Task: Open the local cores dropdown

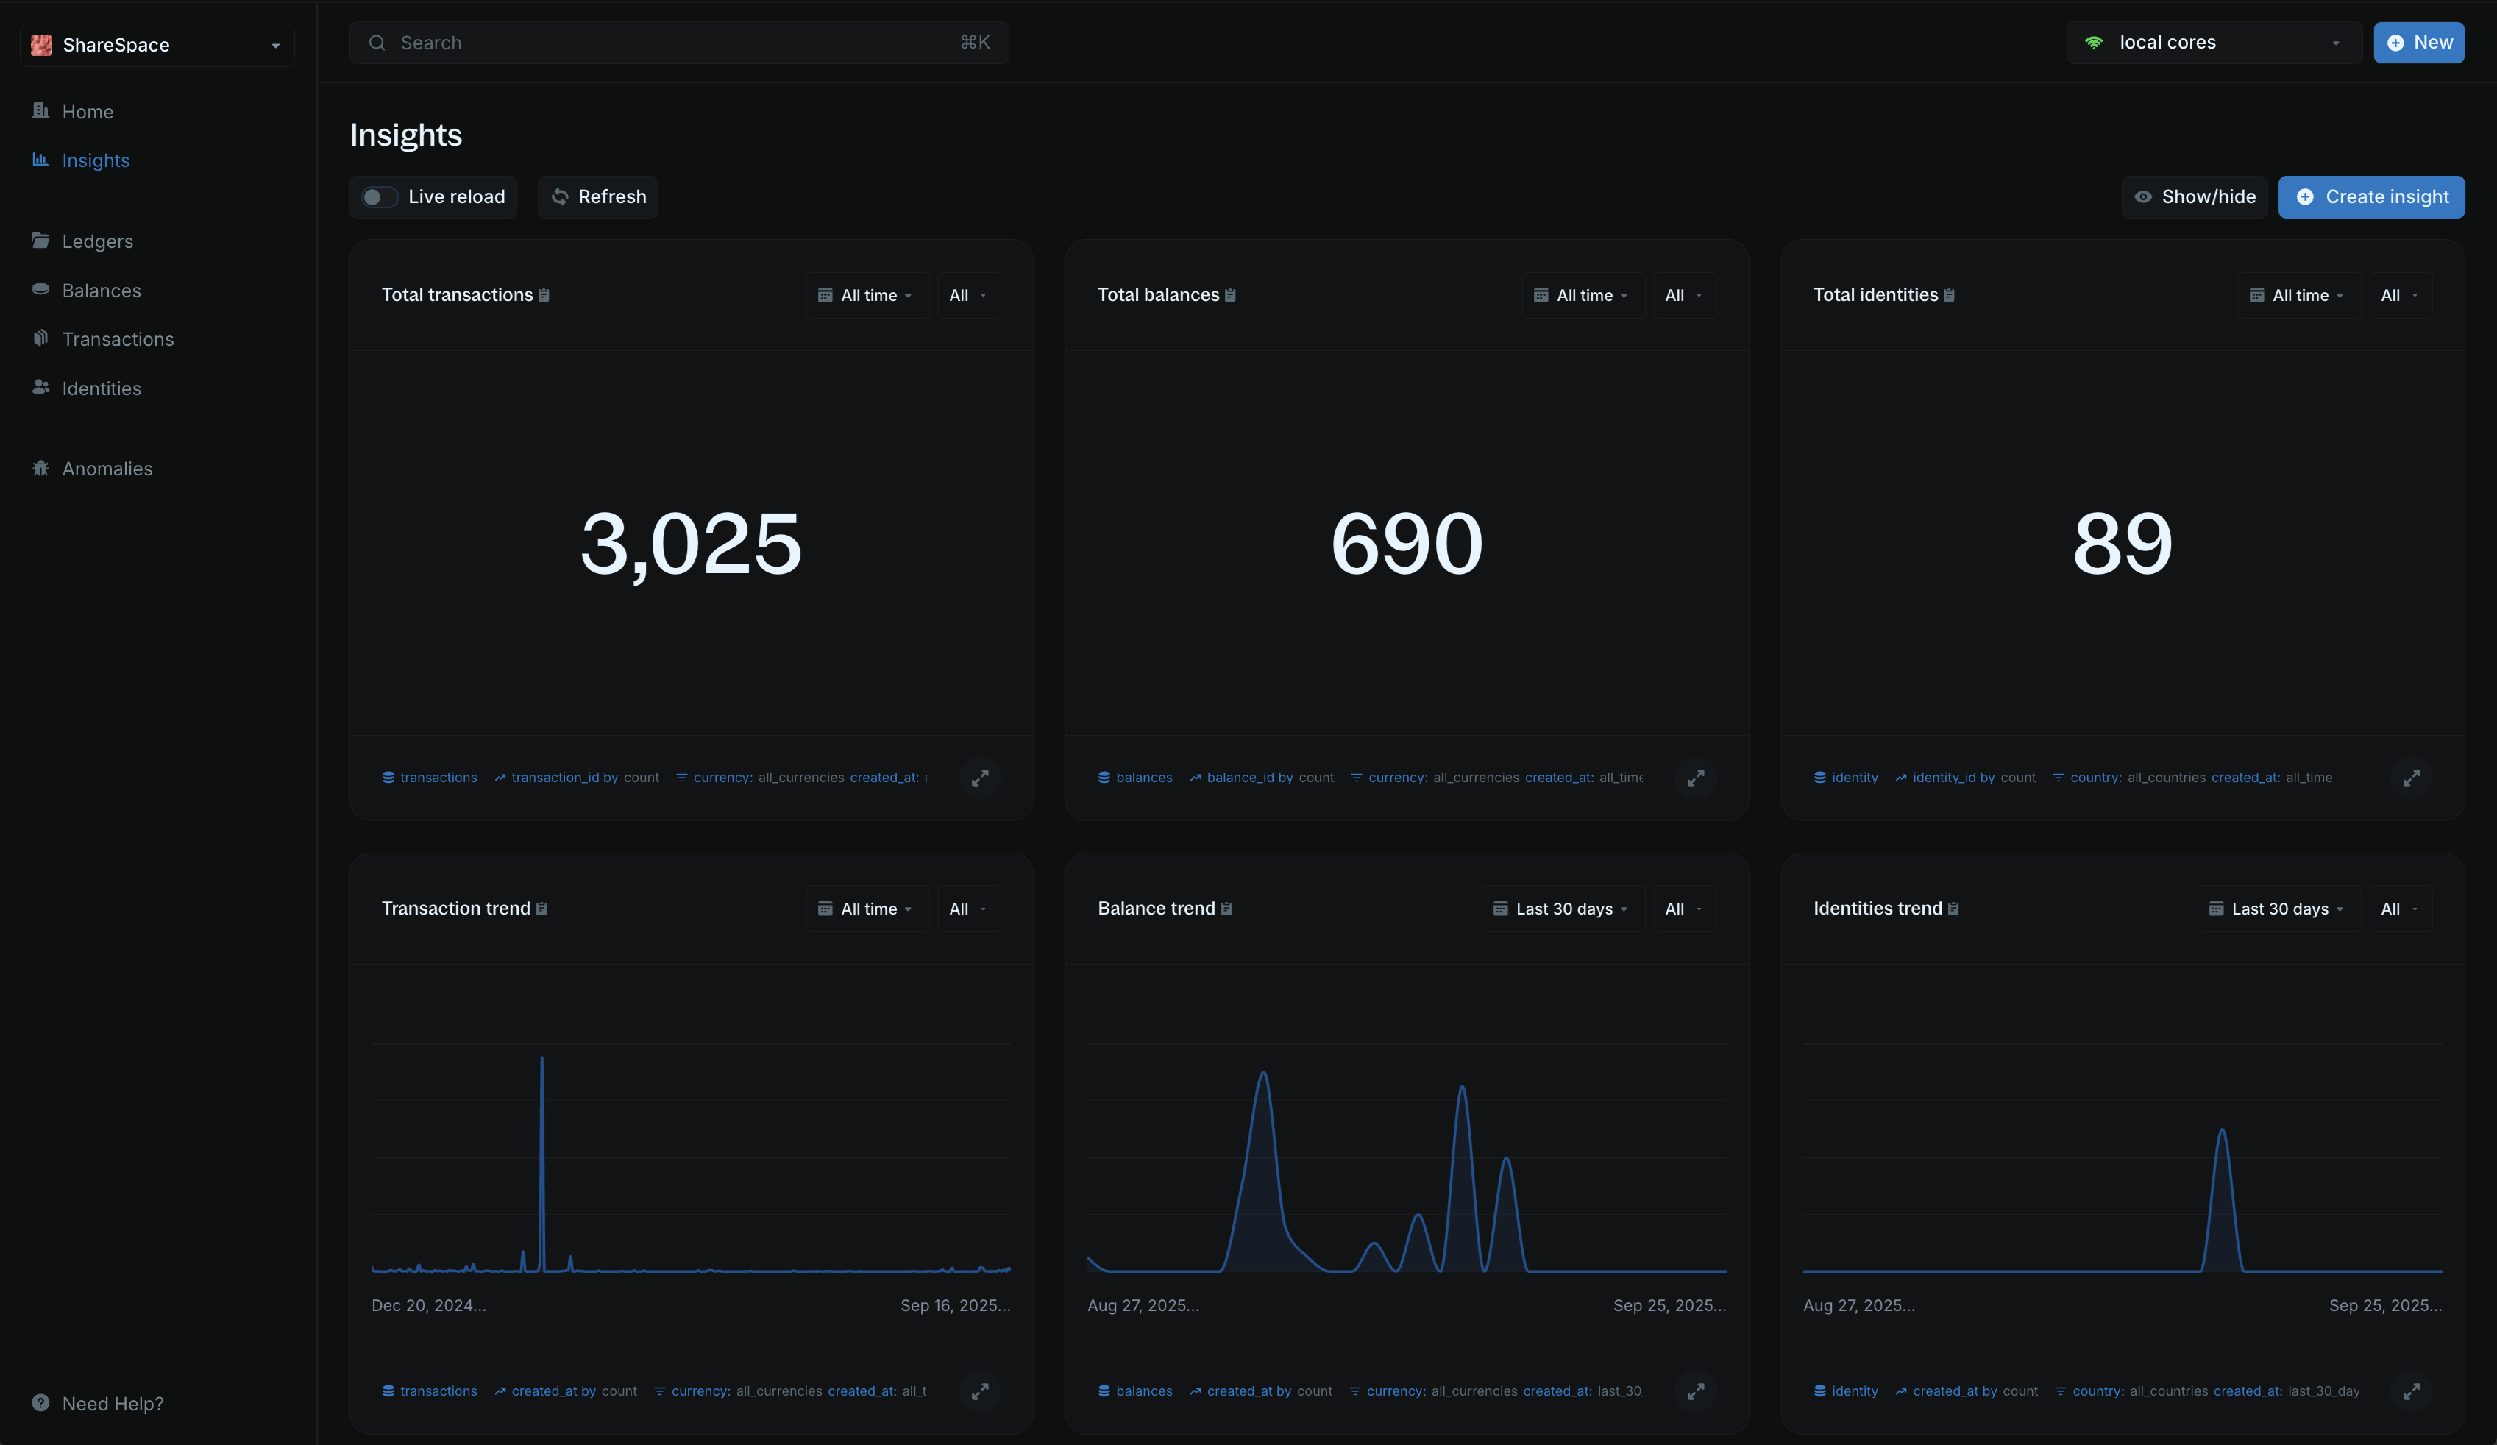Action: coord(2335,43)
